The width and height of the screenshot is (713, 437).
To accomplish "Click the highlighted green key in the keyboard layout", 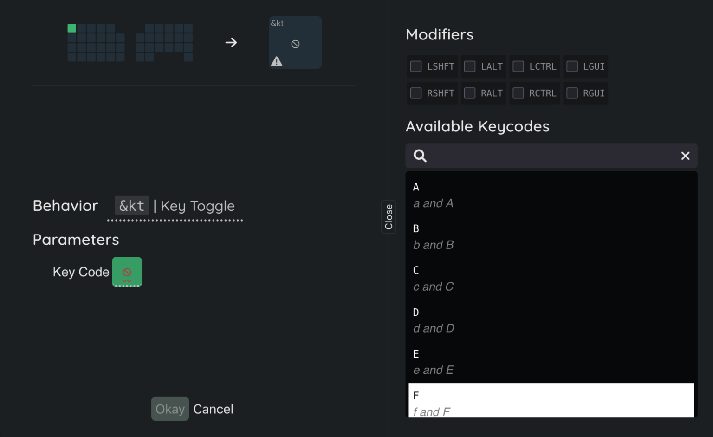I will coord(72,28).
